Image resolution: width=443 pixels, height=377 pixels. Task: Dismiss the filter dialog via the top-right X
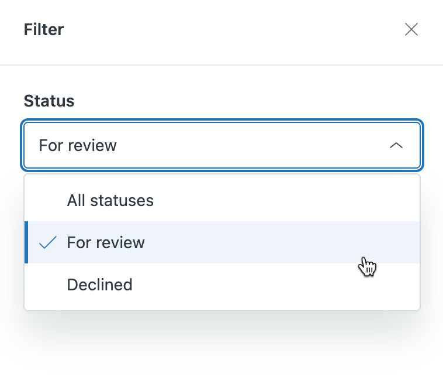[x=411, y=29]
